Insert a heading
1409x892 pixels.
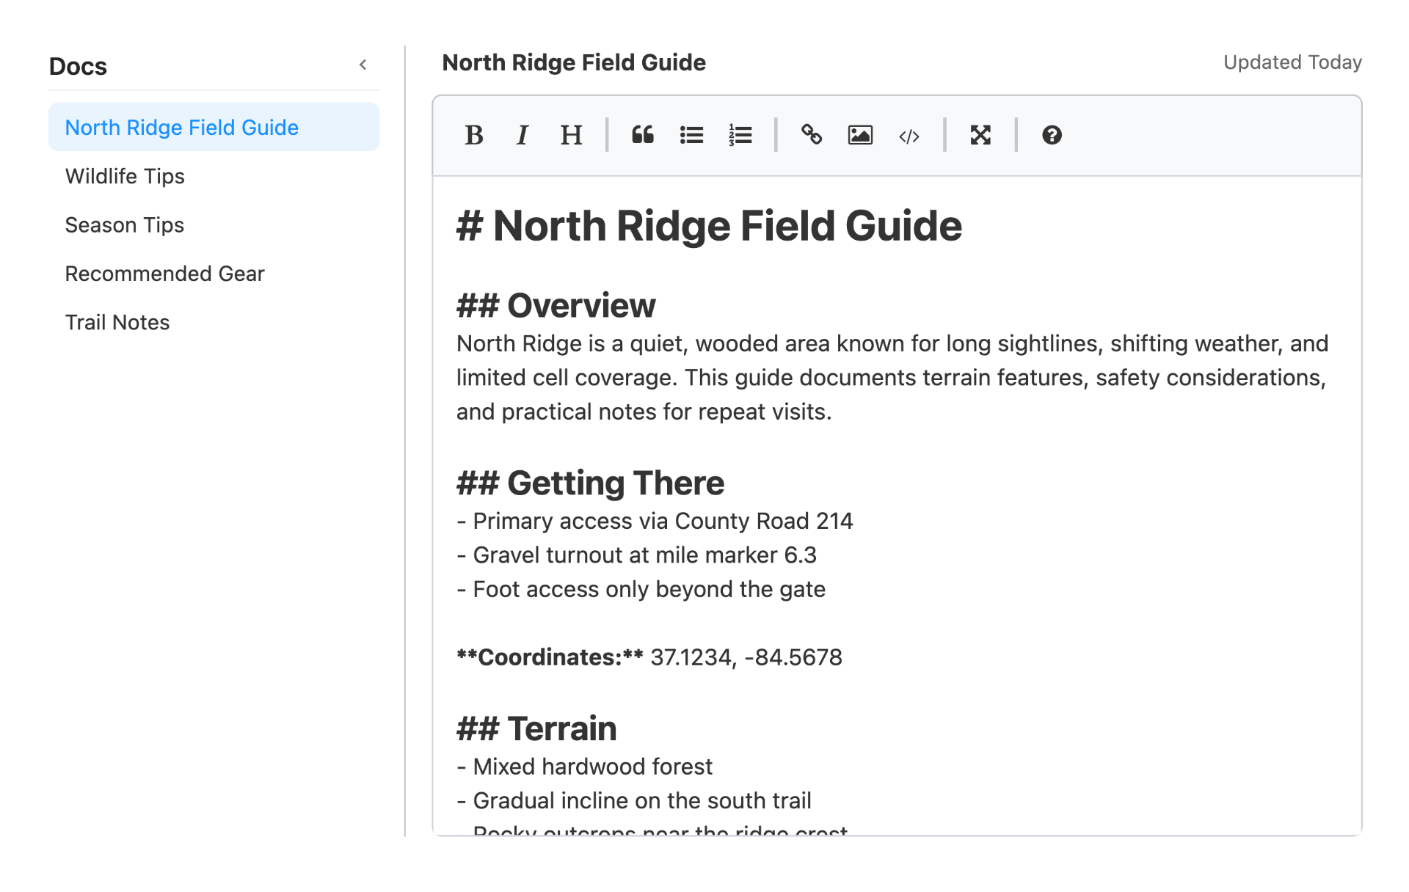pos(571,135)
